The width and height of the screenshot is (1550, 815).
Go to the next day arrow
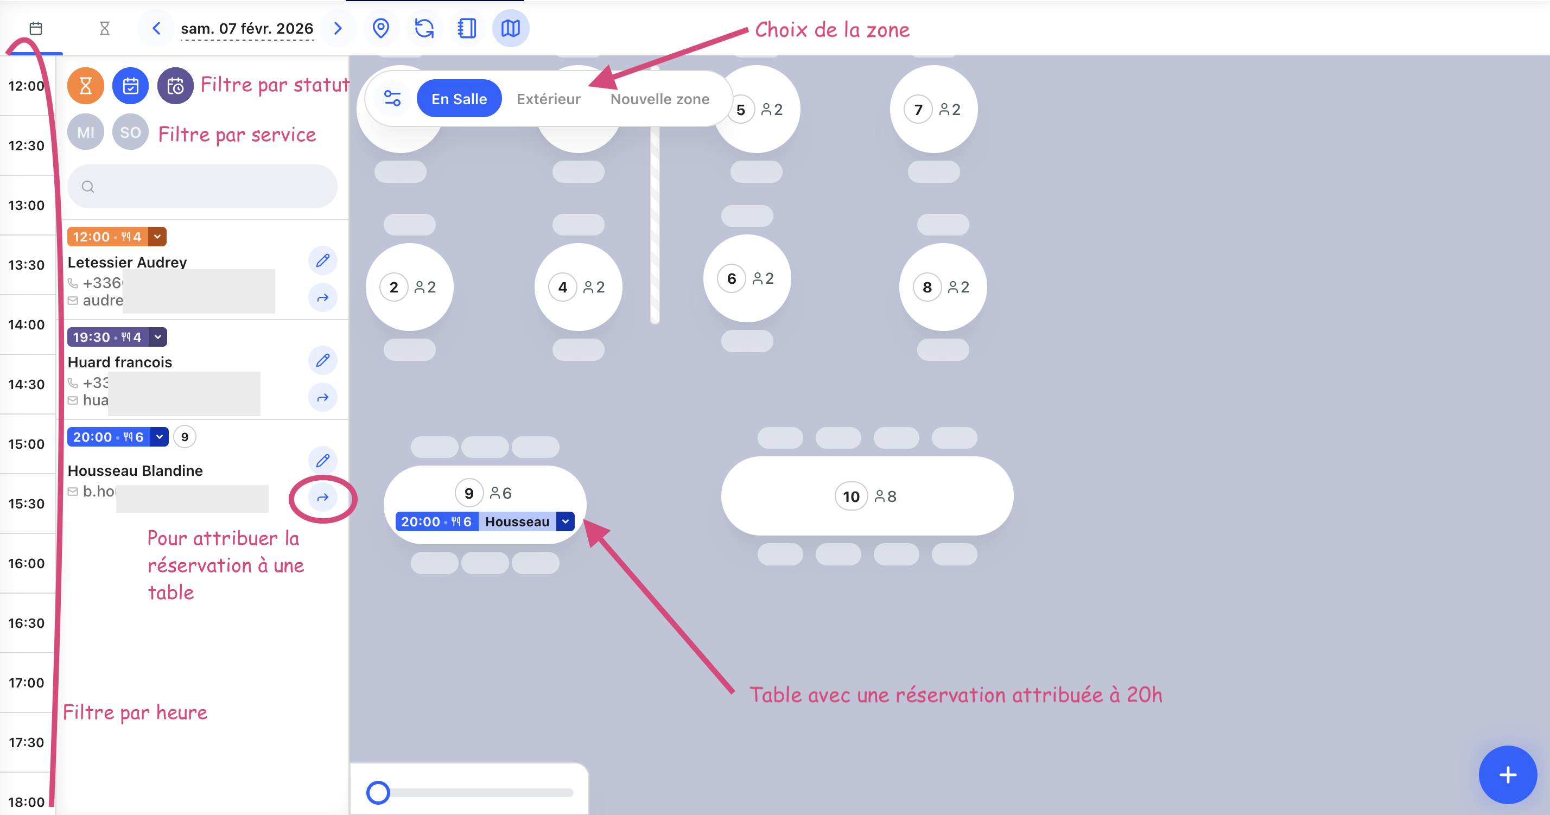click(338, 28)
